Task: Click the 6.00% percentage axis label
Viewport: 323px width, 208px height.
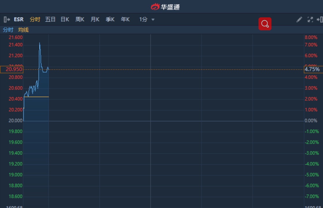Action: (311, 55)
